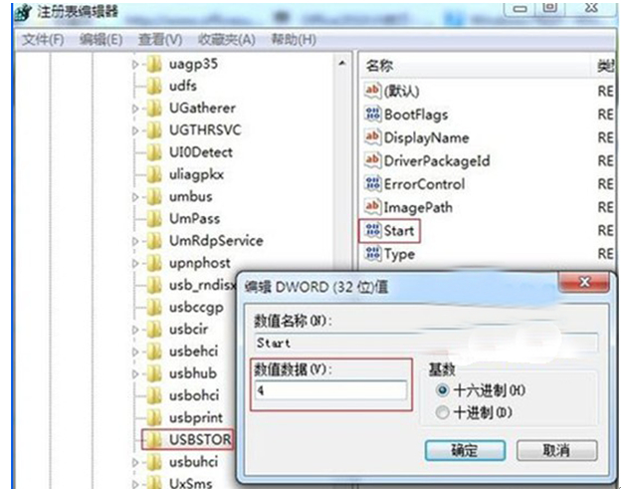The height and width of the screenshot is (489, 621).
Task: Select the DisplayName string value icon
Action: point(372,137)
